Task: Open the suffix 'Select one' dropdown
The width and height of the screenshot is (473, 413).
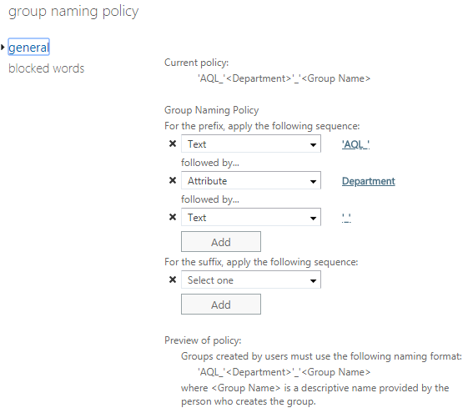Action: (x=251, y=280)
